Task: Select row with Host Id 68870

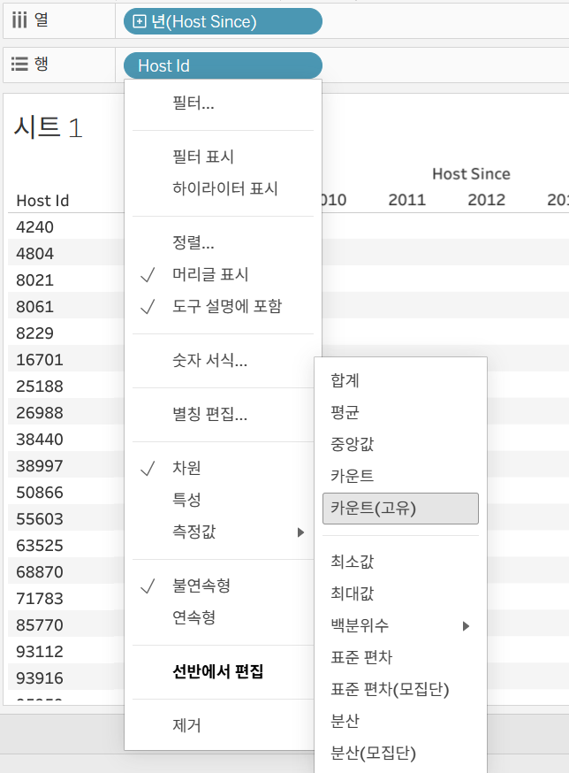Action: point(40,572)
